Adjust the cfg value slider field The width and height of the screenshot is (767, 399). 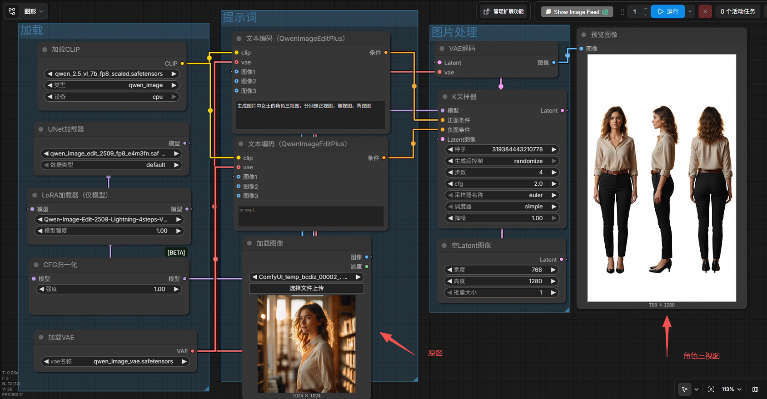click(x=502, y=184)
